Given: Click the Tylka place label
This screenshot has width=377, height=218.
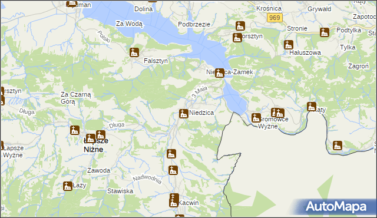Looking at the screenshot, I should [x=348, y=47].
